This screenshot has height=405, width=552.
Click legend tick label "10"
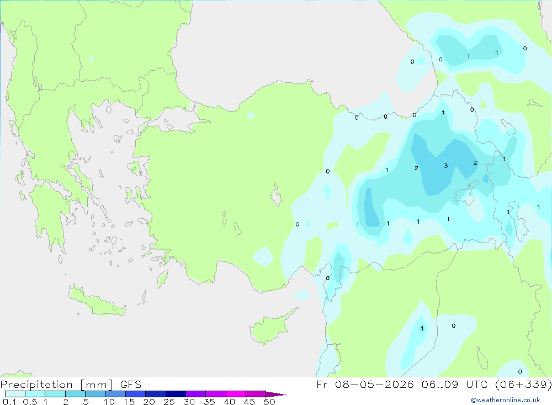(109, 402)
